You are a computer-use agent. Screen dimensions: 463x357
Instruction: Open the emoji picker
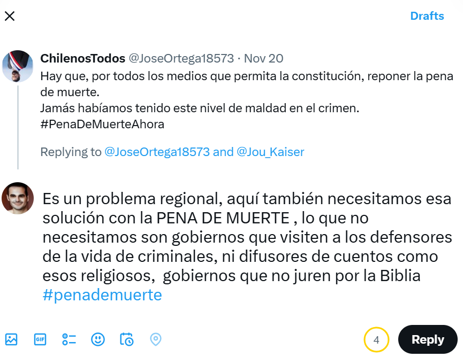[x=97, y=339]
